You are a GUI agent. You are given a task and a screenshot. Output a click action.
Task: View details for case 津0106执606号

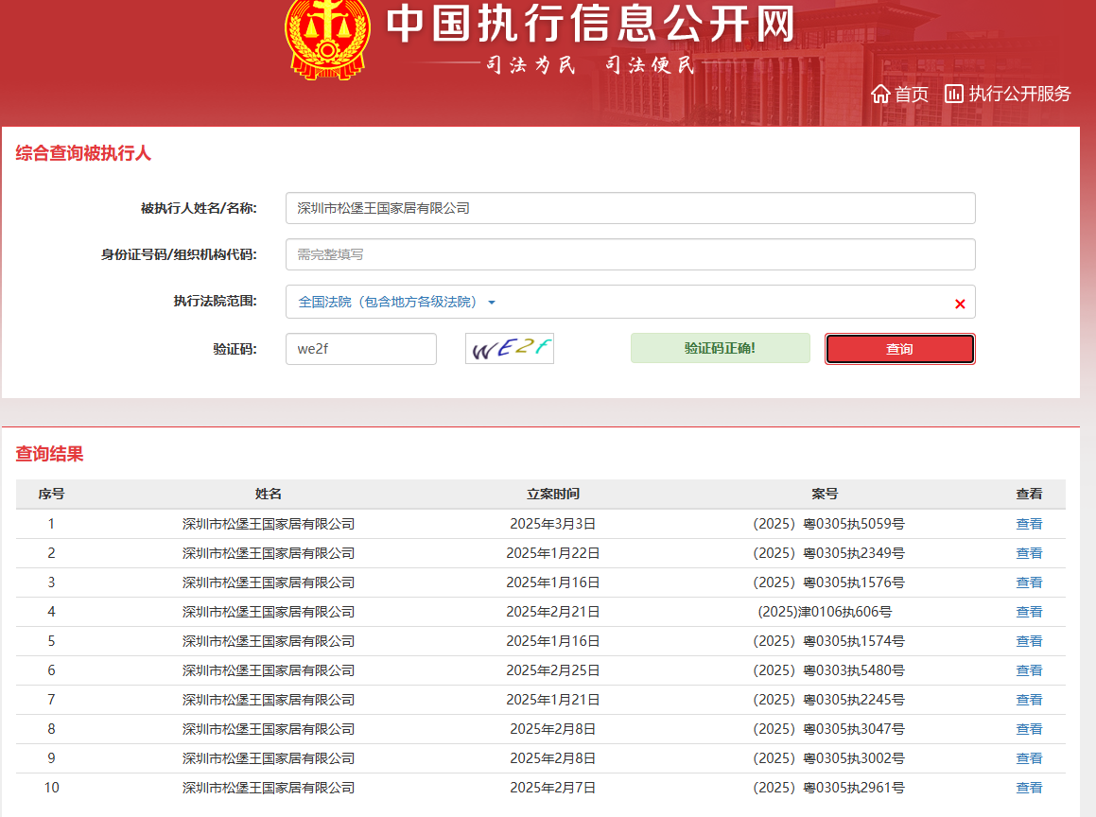[1029, 612]
